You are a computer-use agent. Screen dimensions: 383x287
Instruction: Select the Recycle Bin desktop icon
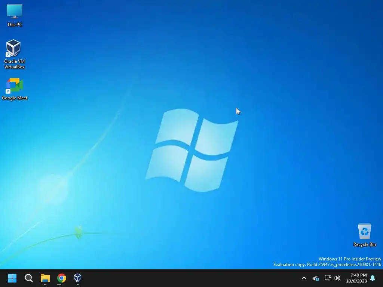click(364, 235)
